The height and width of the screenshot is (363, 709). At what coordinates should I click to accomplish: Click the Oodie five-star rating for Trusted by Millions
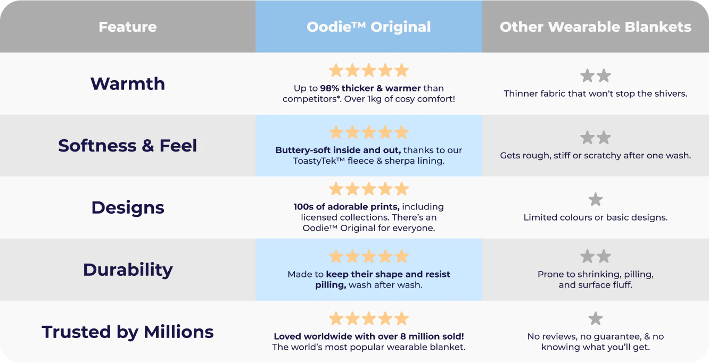368,319
